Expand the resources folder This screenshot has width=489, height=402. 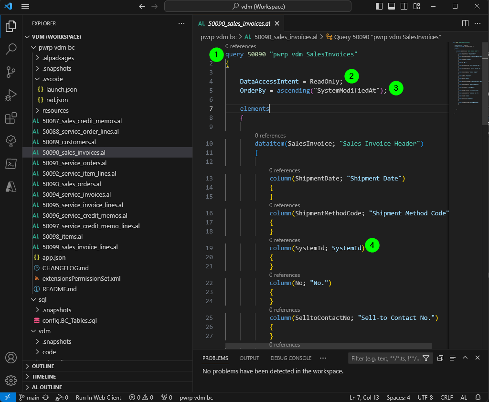pyautogui.click(x=107, y=110)
